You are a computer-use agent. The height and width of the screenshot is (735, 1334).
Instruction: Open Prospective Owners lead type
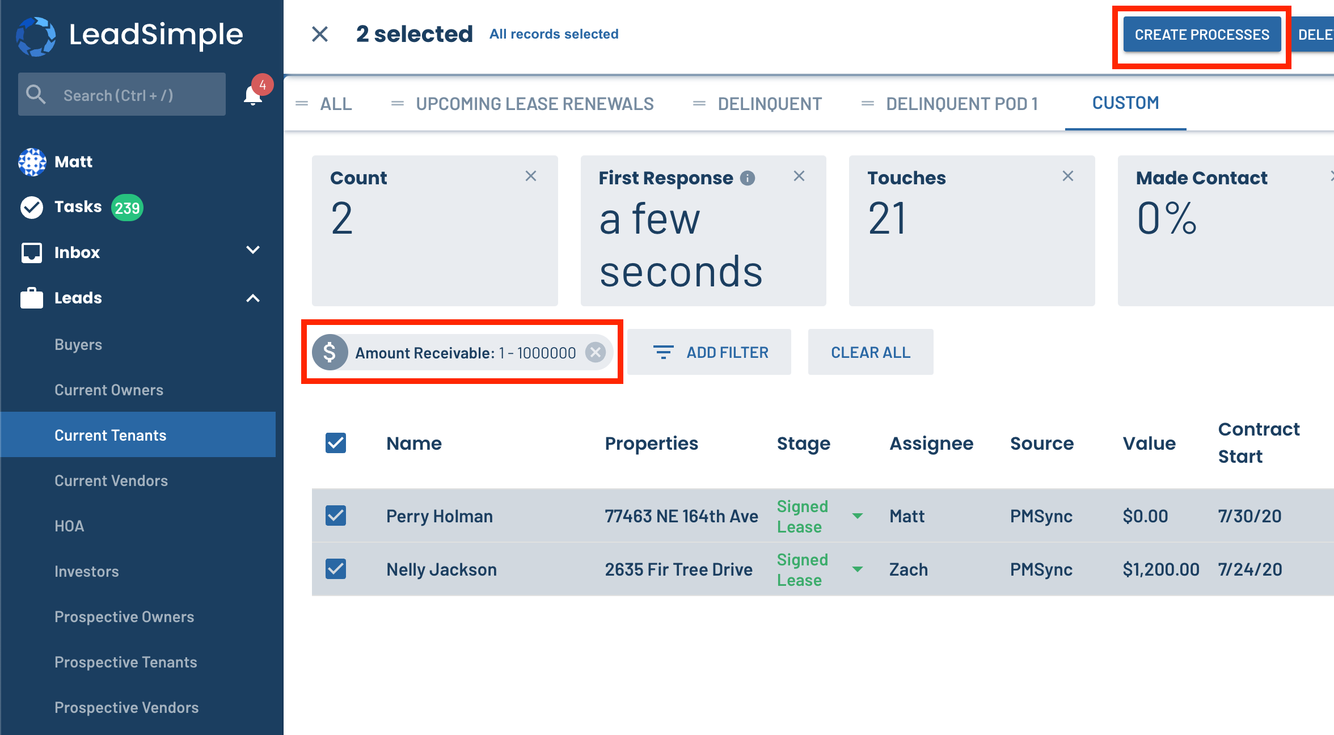point(124,616)
